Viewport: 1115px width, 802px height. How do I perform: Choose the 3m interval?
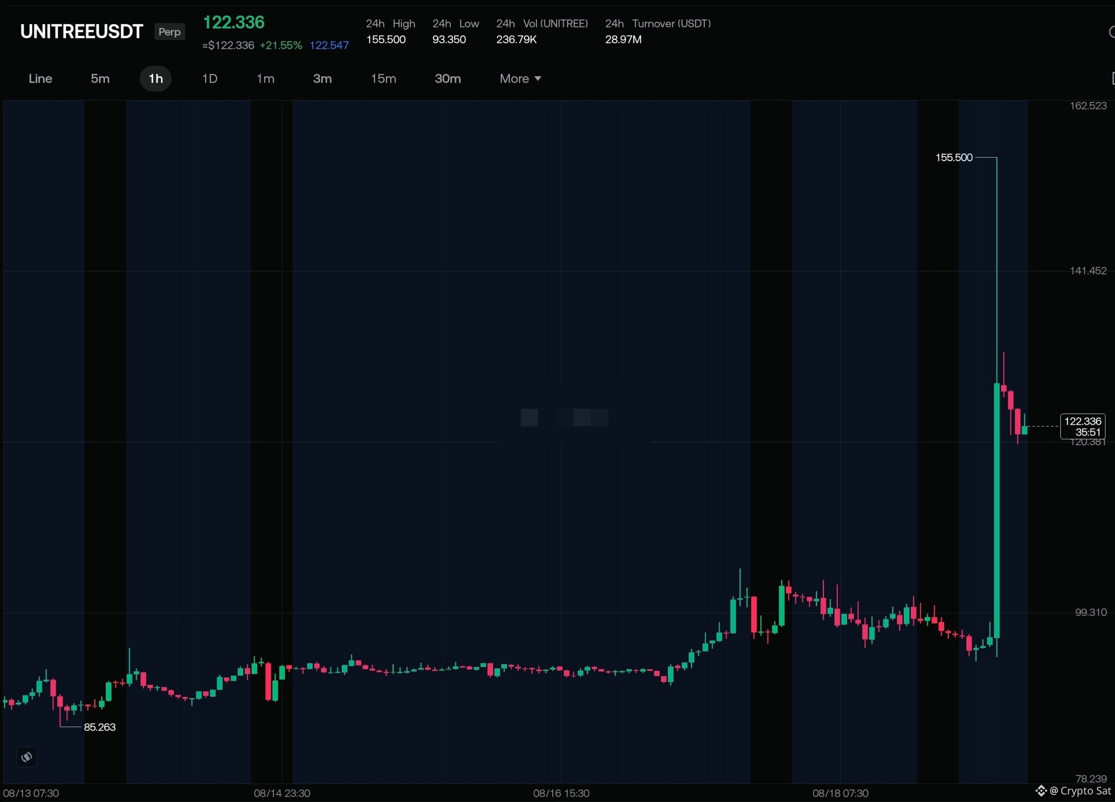pos(322,79)
